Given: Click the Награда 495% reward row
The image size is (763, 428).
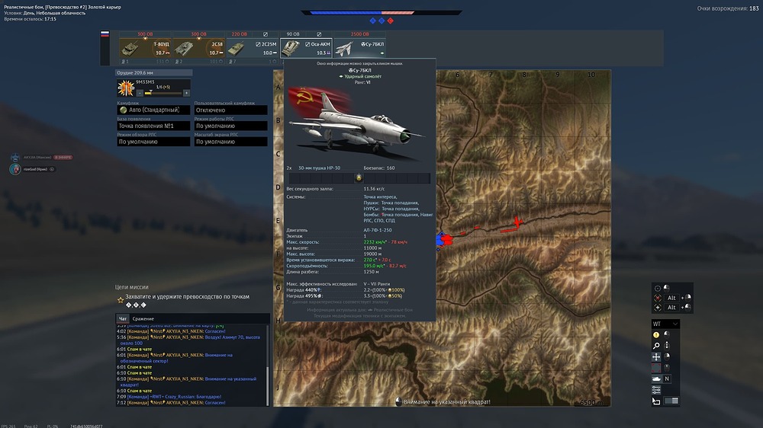Looking at the screenshot, I should pyautogui.click(x=345, y=295).
